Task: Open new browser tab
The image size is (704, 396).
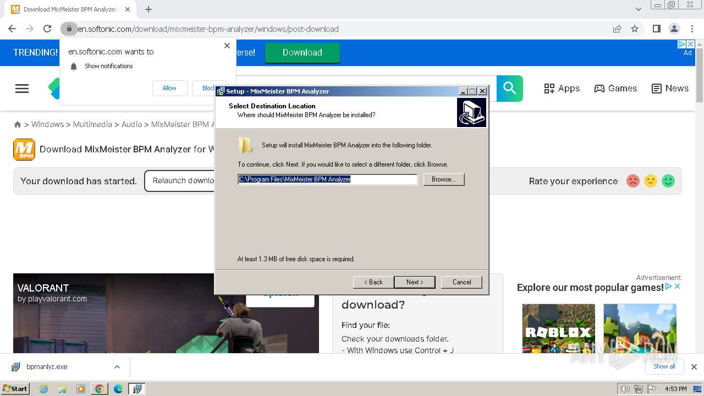Action: point(148,9)
